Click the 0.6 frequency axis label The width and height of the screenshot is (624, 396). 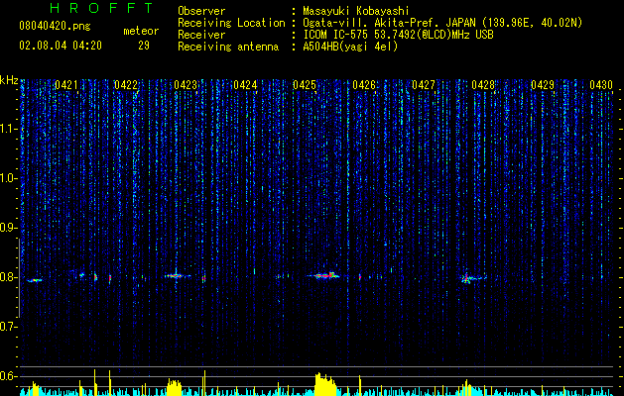click(9, 376)
